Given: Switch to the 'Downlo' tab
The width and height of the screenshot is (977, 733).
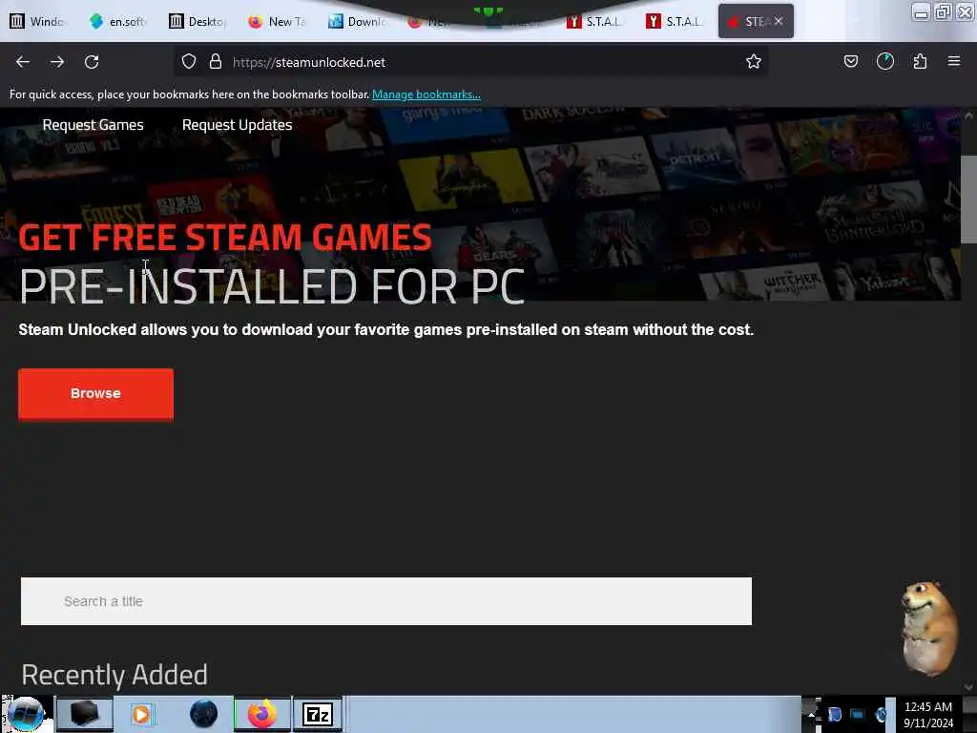Looking at the screenshot, I should 357,21.
